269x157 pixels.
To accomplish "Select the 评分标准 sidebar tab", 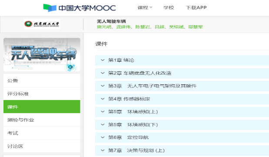I will click(x=42, y=94).
